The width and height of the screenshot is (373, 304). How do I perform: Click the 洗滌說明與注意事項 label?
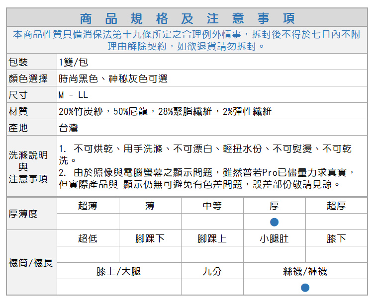click(28, 166)
